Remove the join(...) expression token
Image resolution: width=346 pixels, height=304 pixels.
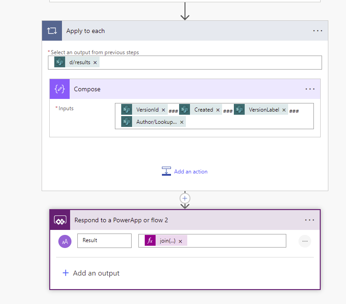click(x=180, y=242)
